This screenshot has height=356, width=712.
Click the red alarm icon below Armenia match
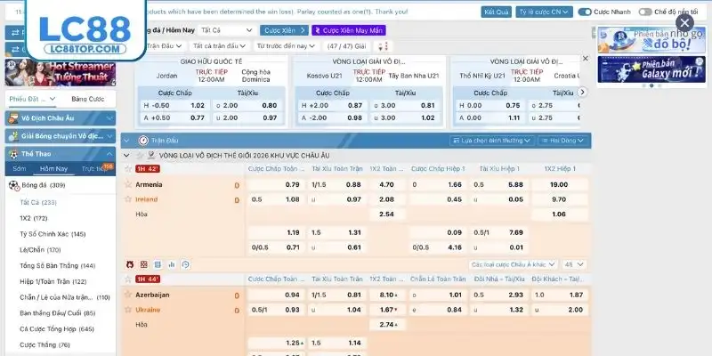click(x=130, y=264)
